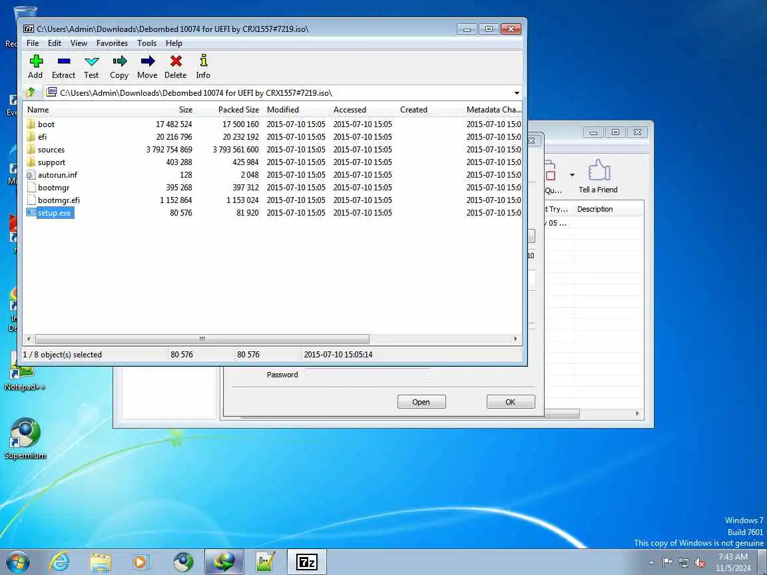Select the support folder icon
The image size is (767, 575).
pos(31,162)
